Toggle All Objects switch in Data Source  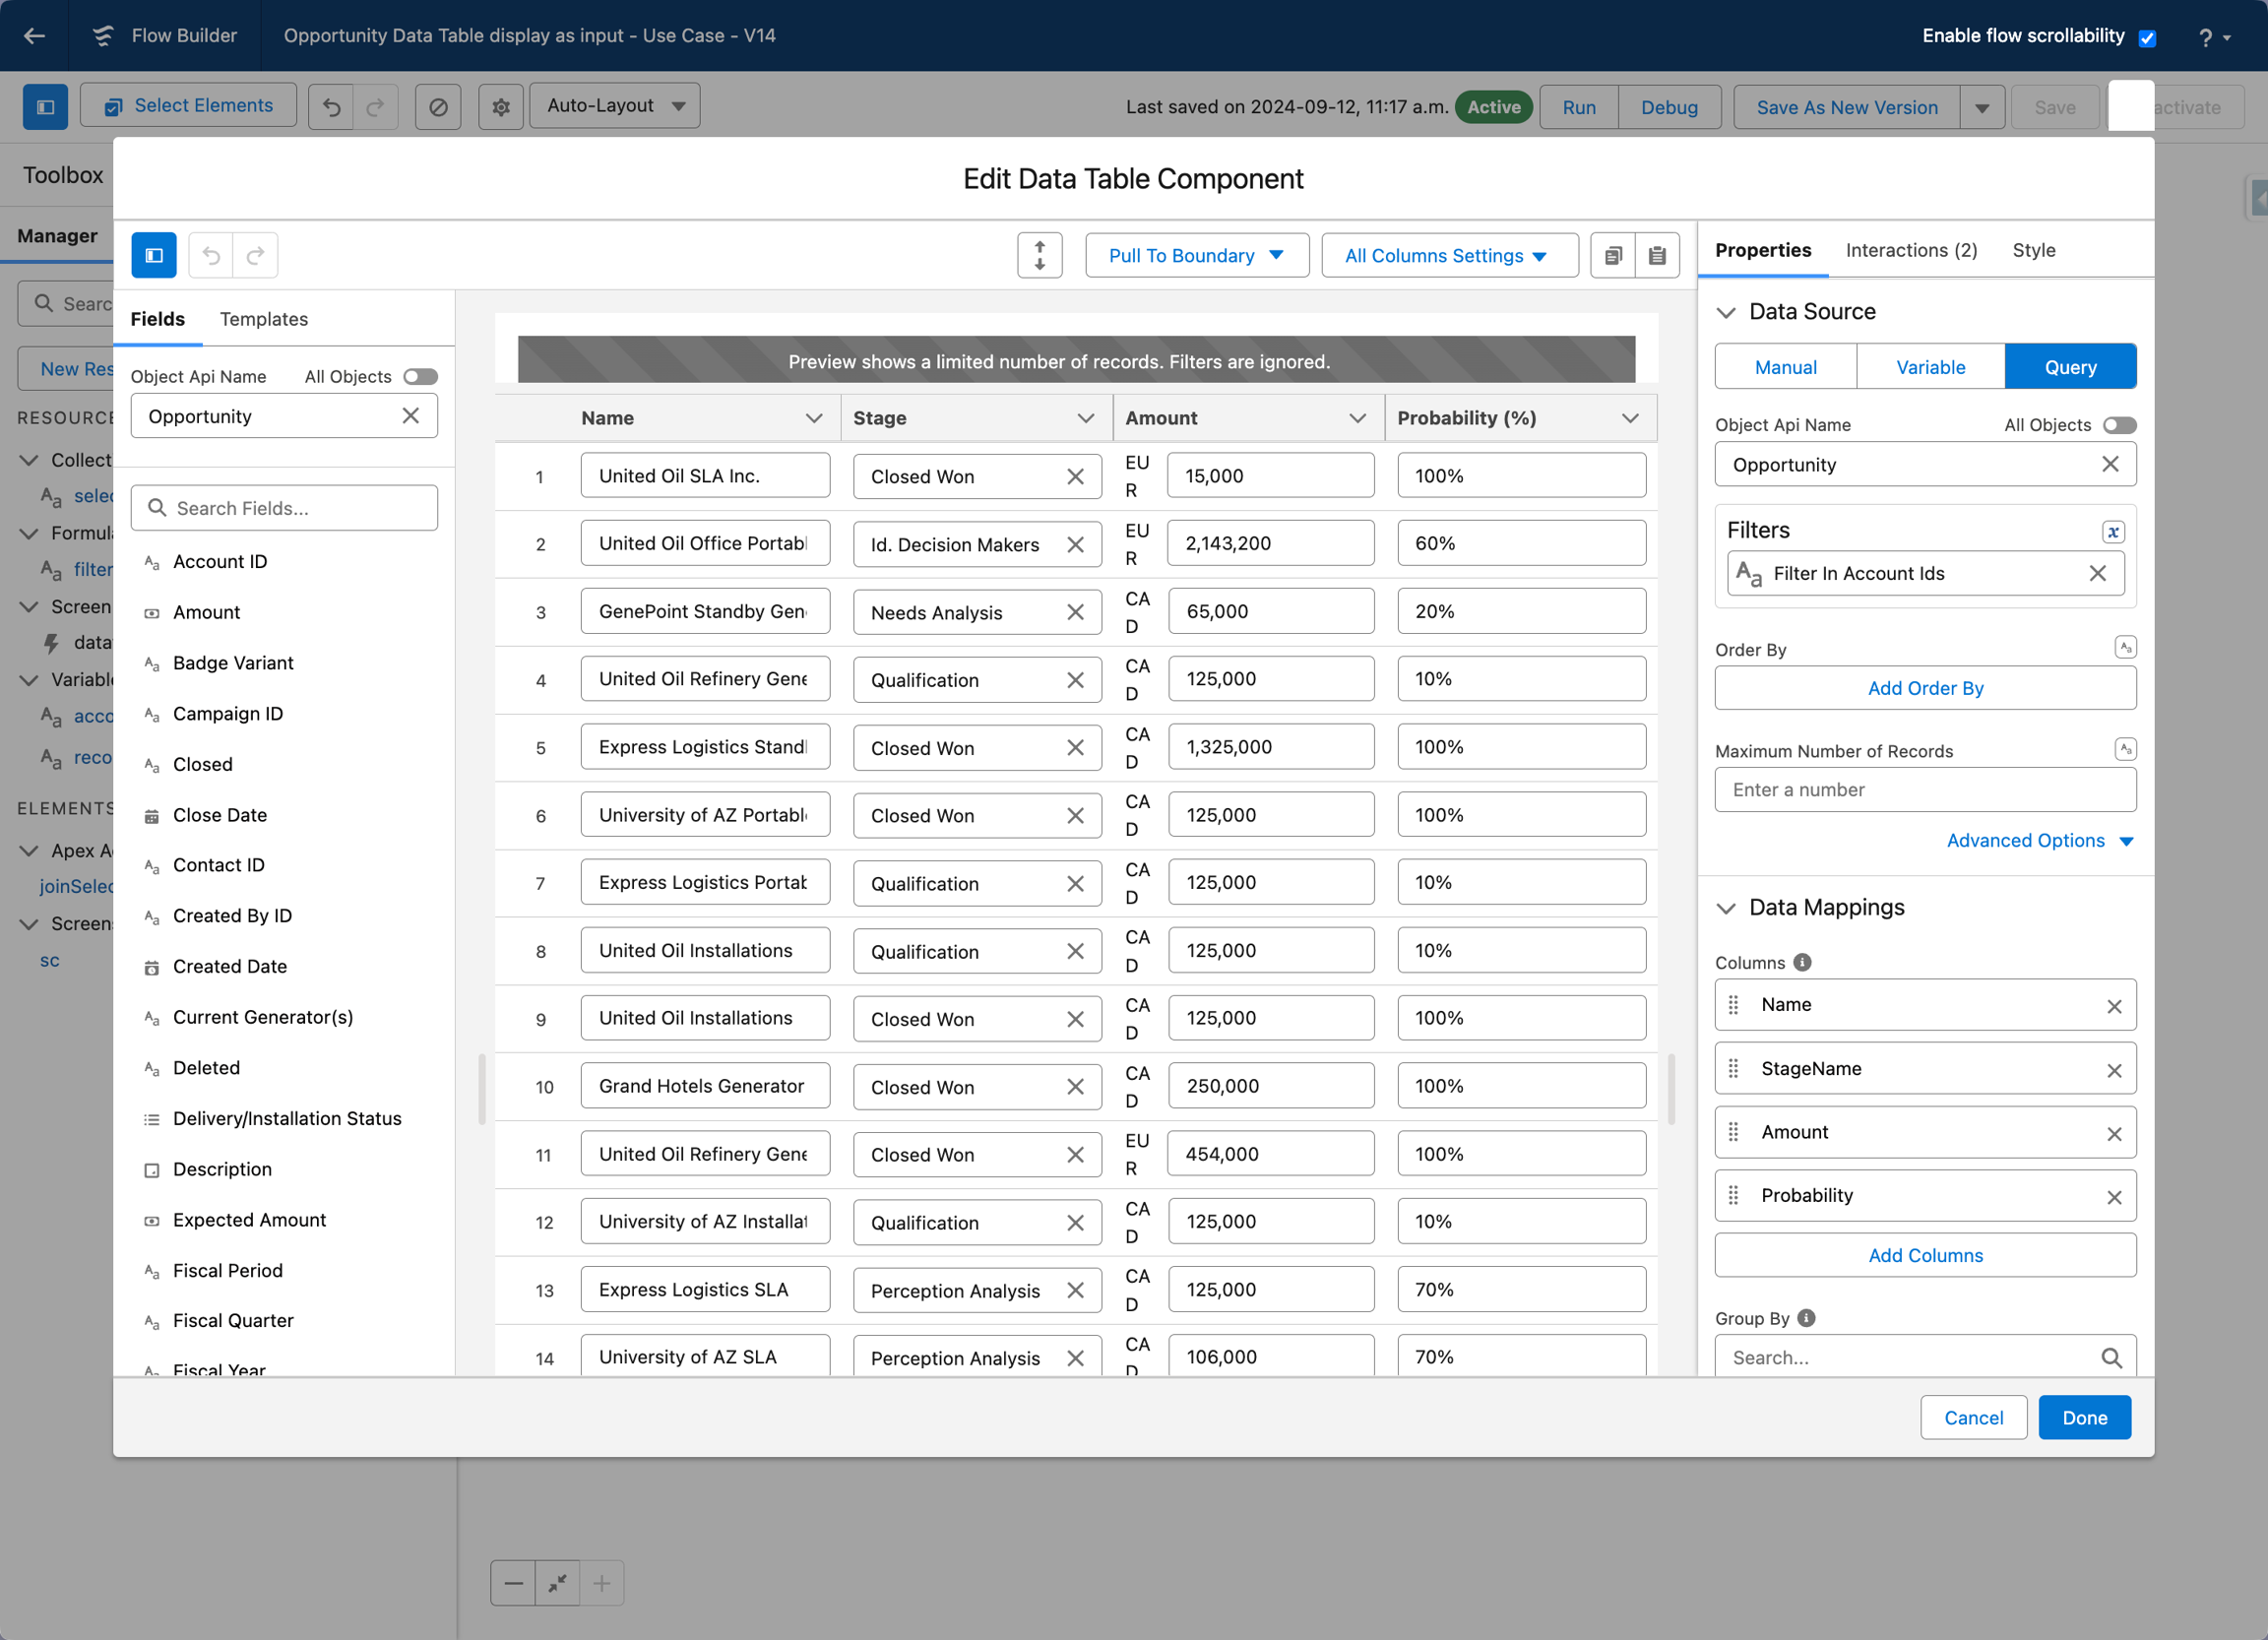tap(2118, 426)
